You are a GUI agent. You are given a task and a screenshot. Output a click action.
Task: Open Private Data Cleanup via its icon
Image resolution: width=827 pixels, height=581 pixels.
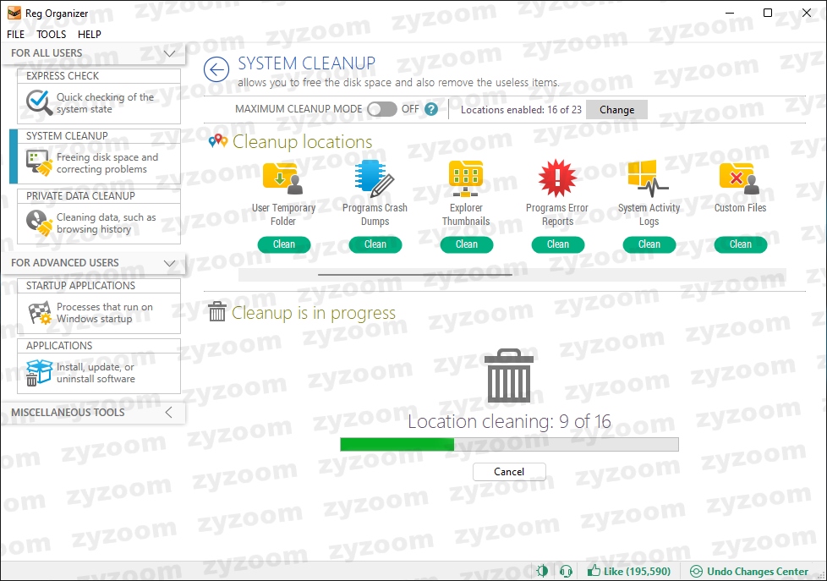39,222
